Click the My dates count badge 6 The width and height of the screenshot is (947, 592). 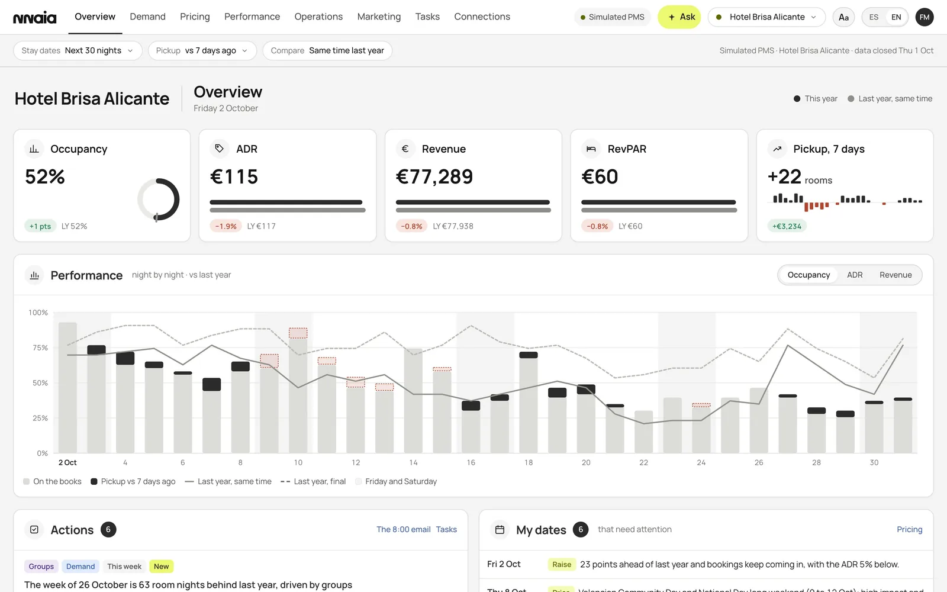[581, 529]
